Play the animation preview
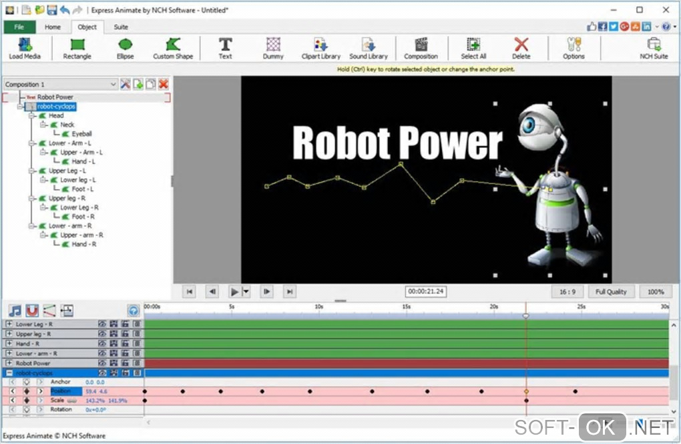This screenshot has width=681, height=444. [234, 291]
